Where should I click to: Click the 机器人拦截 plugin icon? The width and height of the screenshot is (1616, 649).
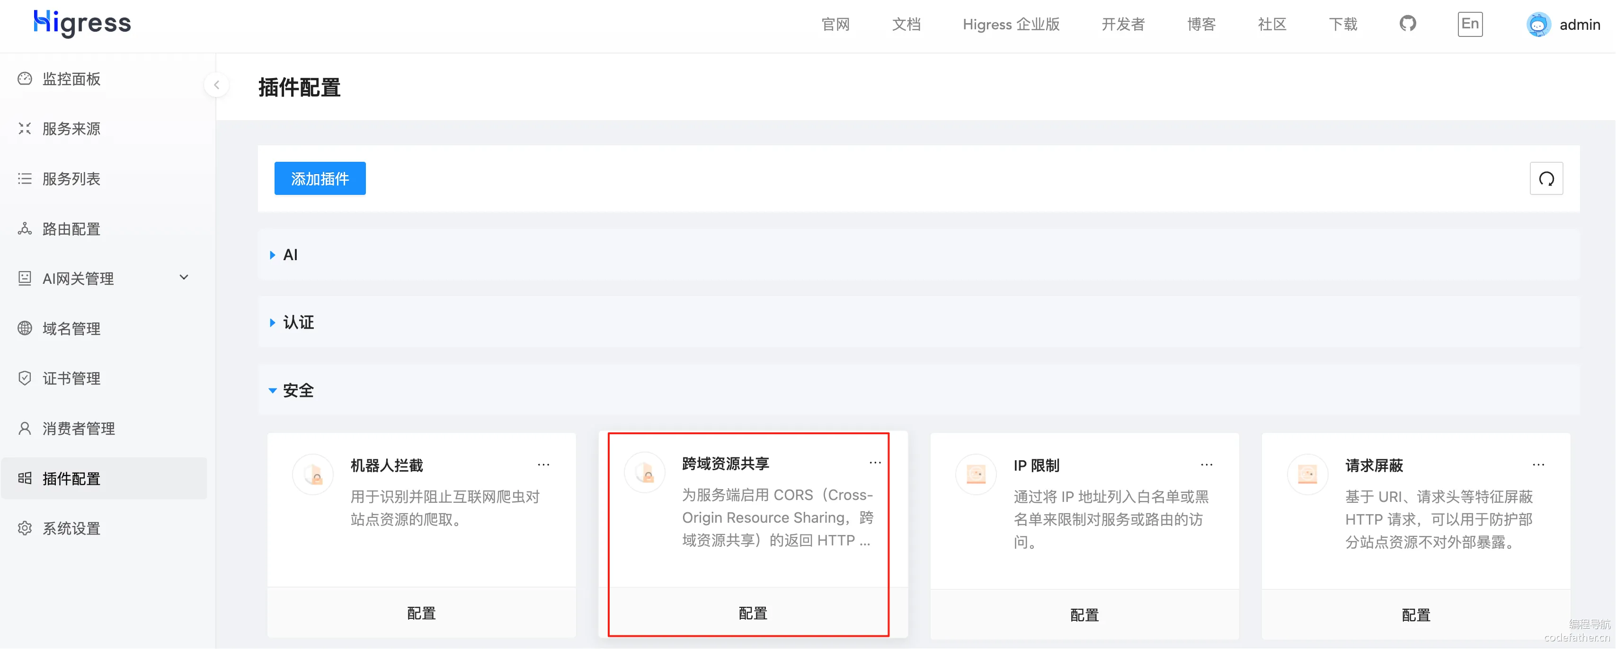coord(313,474)
